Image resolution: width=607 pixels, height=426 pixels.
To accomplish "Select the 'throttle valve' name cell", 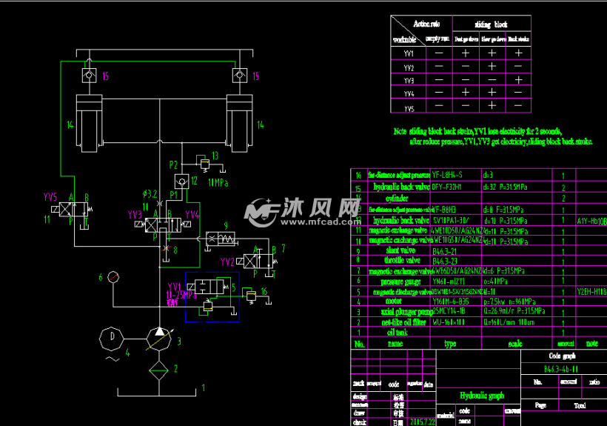I will [x=402, y=260].
